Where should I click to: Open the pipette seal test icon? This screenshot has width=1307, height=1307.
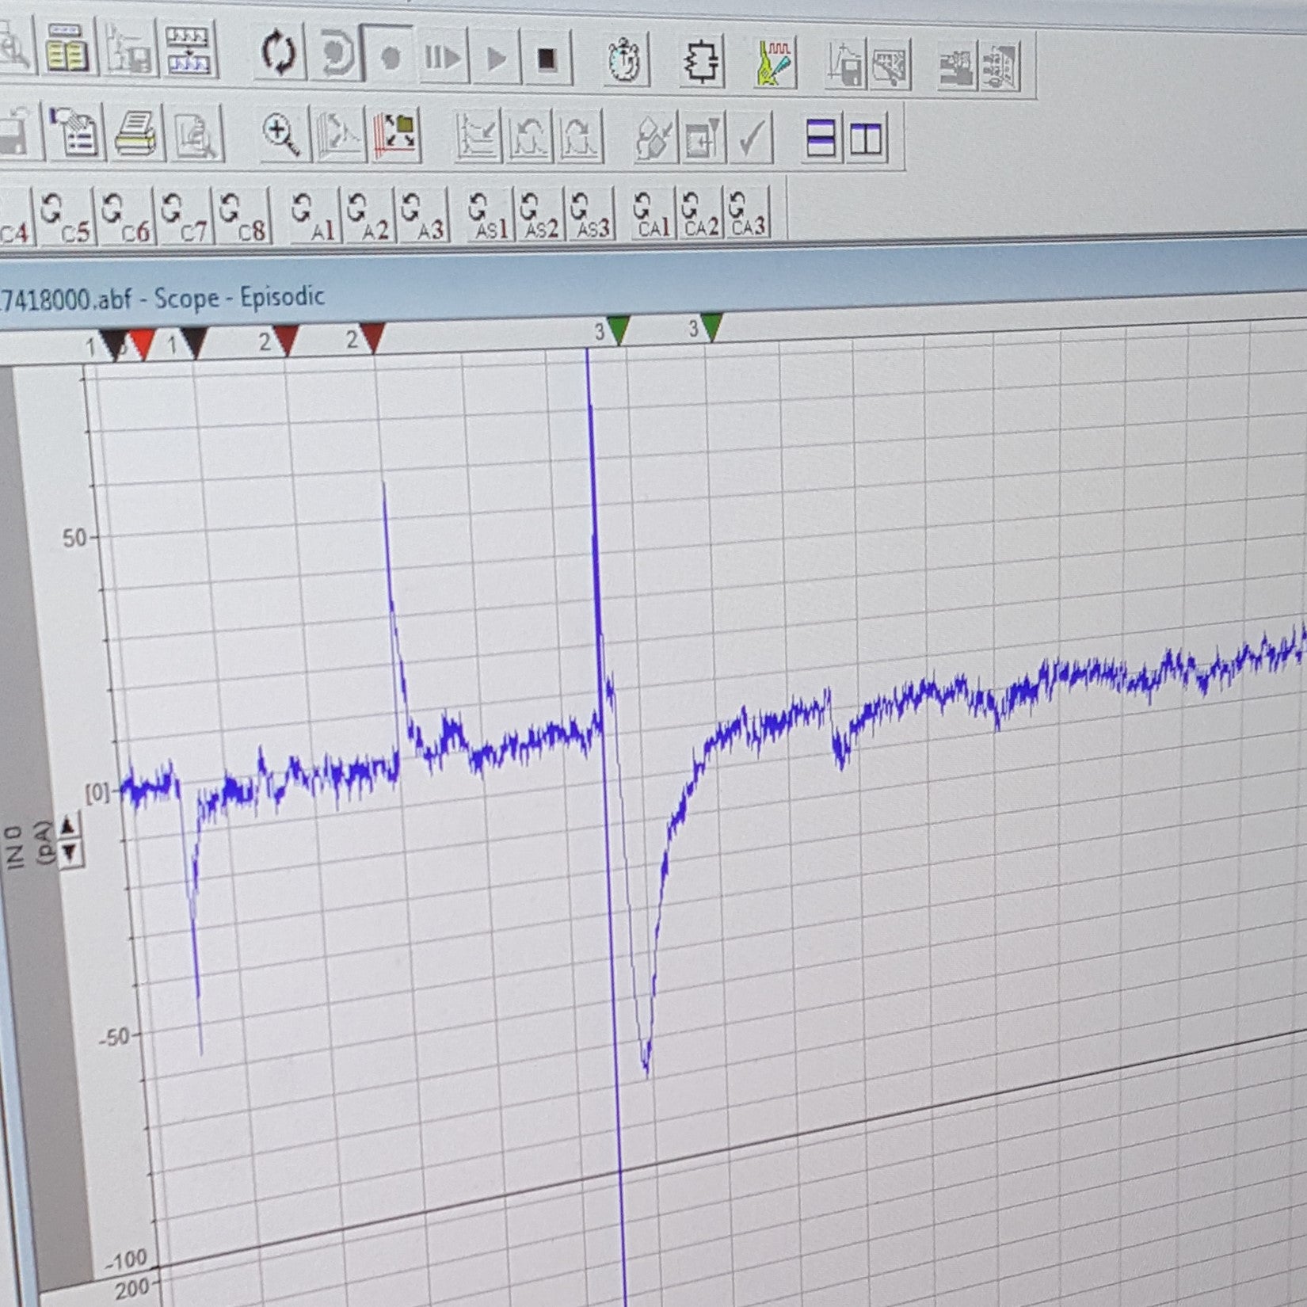pos(774,63)
